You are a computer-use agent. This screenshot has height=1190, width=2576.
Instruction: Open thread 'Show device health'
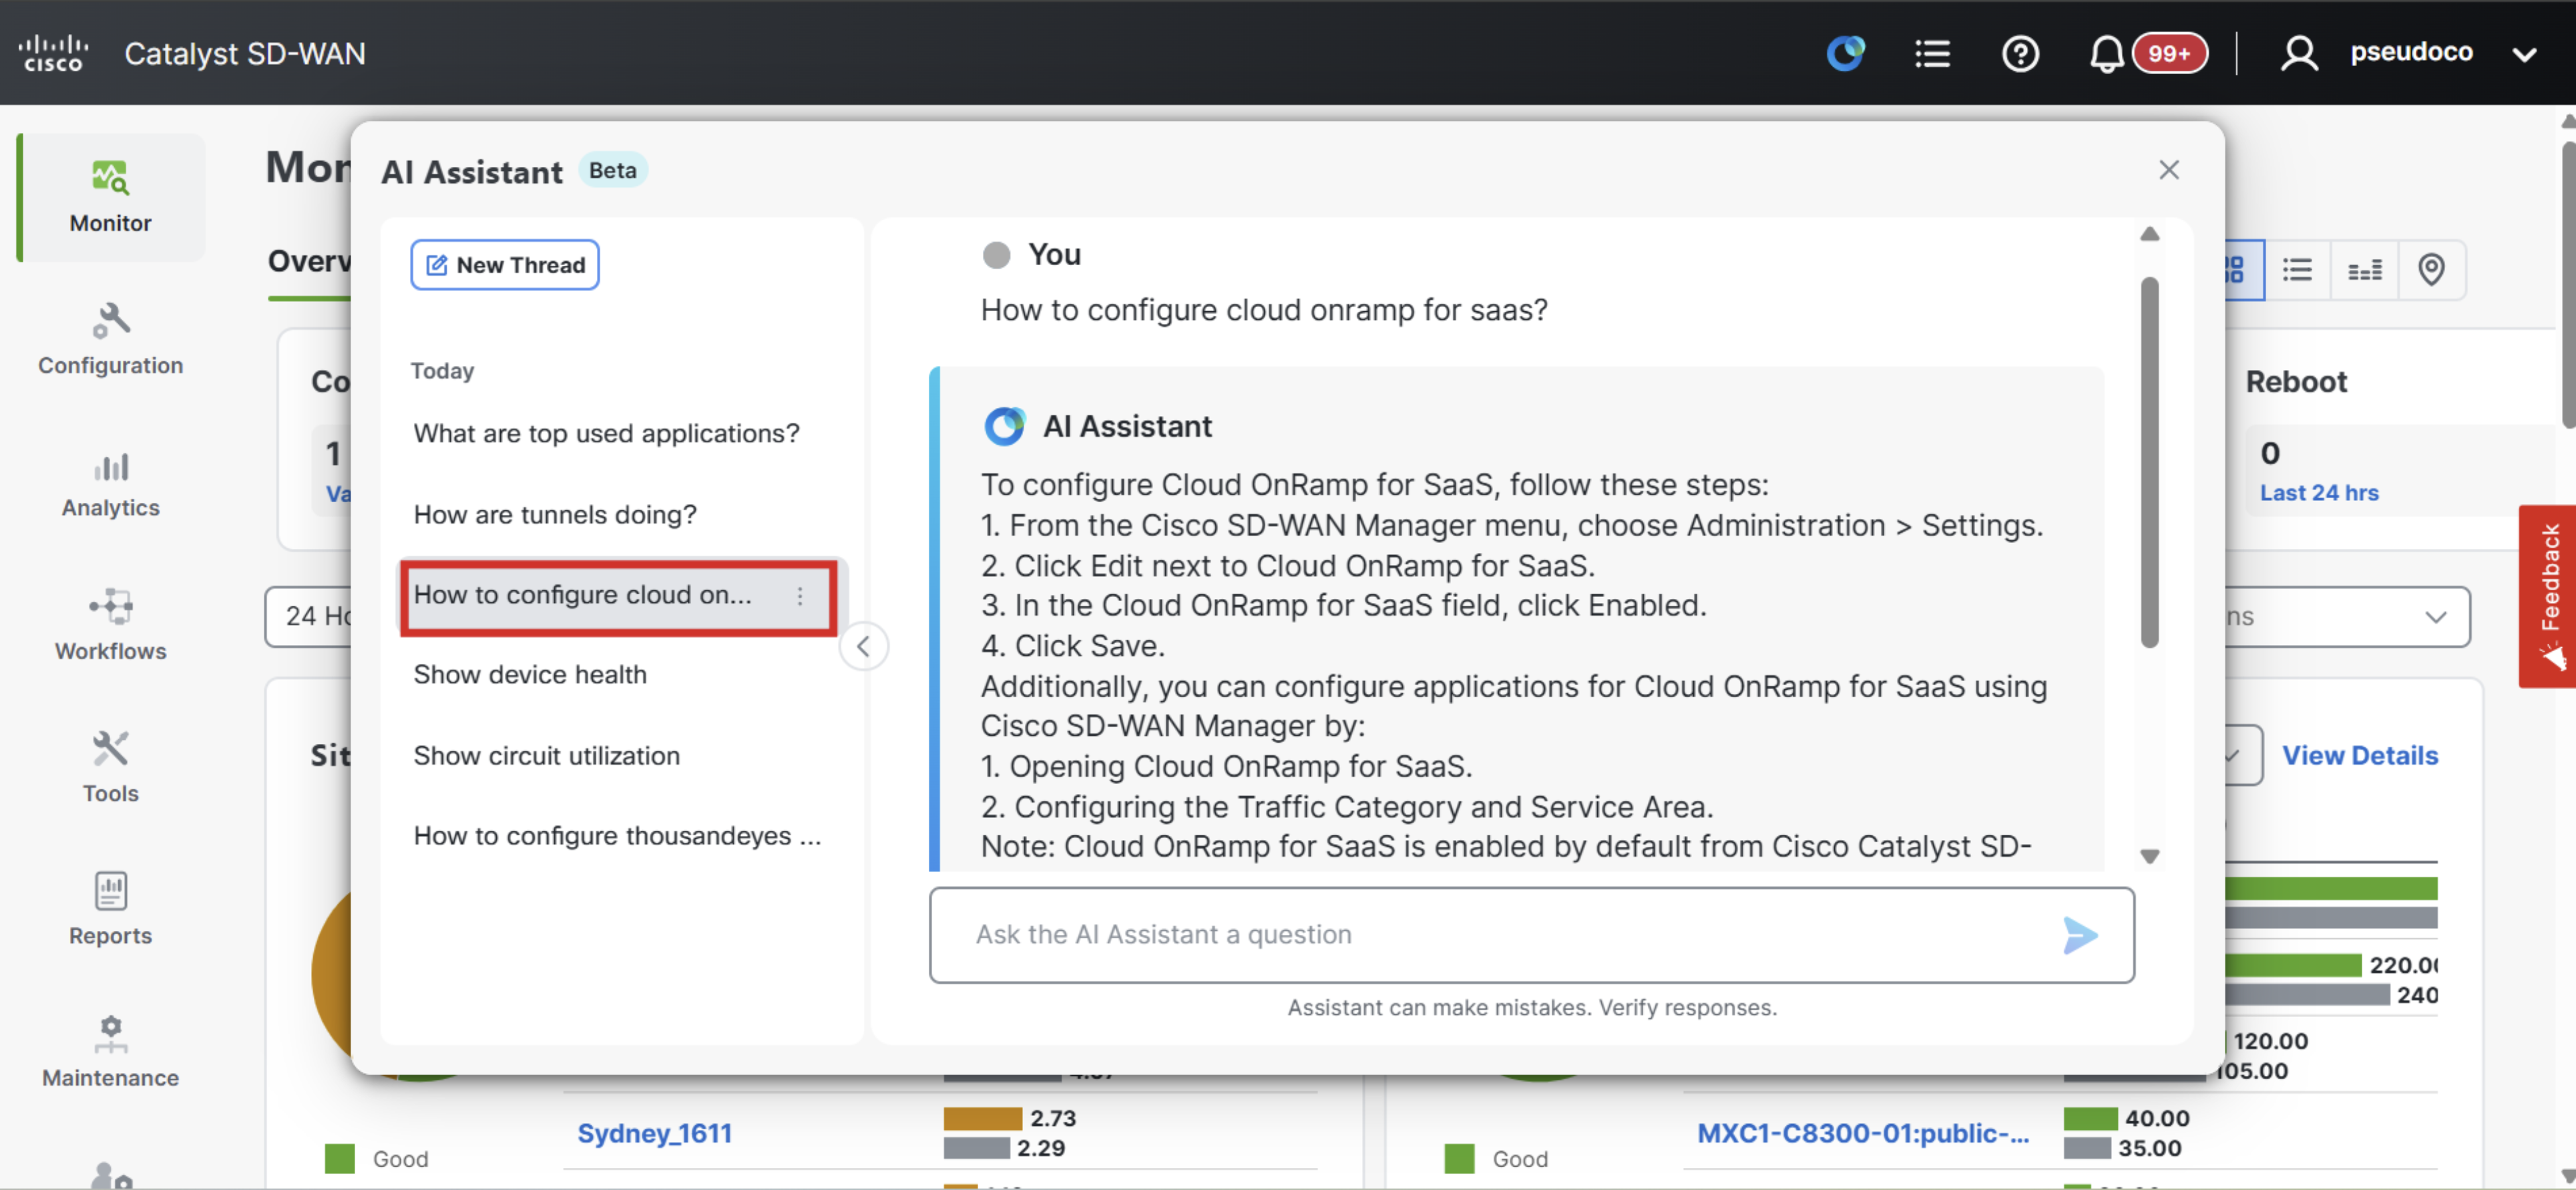(530, 674)
